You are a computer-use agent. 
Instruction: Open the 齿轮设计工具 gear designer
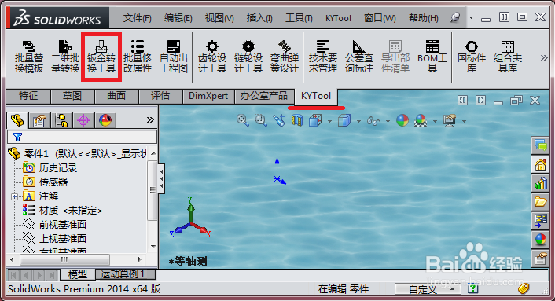(212, 57)
